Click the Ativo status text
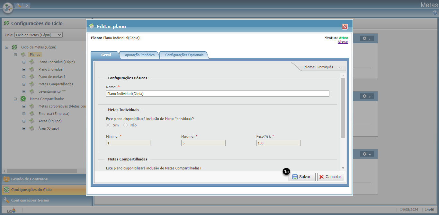 (343, 38)
